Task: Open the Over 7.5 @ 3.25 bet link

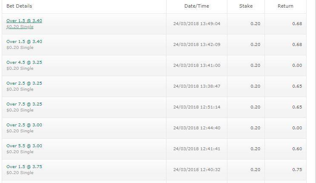Action: [x=24, y=104]
